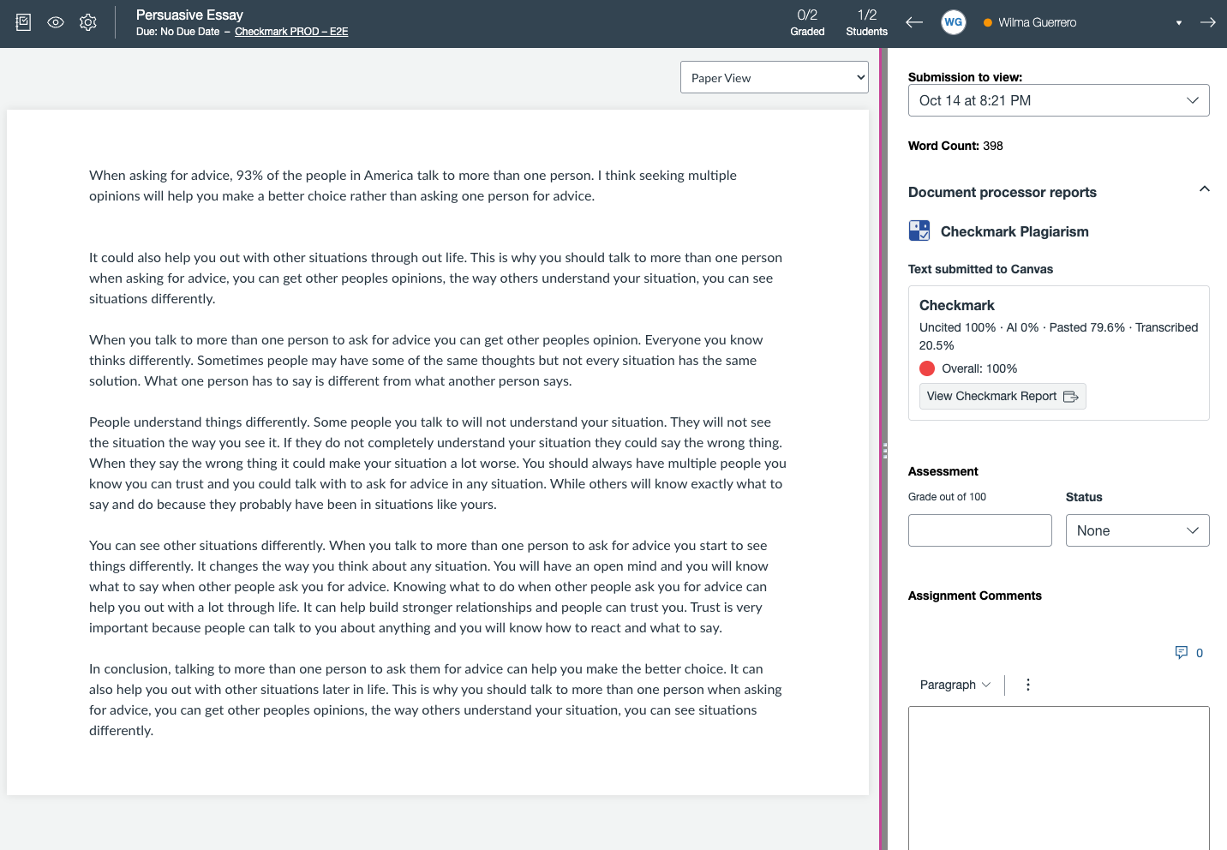Click the essay's opening paragraph about 93%
This screenshot has height=850, width=1227.
click(x=413, y=186)
